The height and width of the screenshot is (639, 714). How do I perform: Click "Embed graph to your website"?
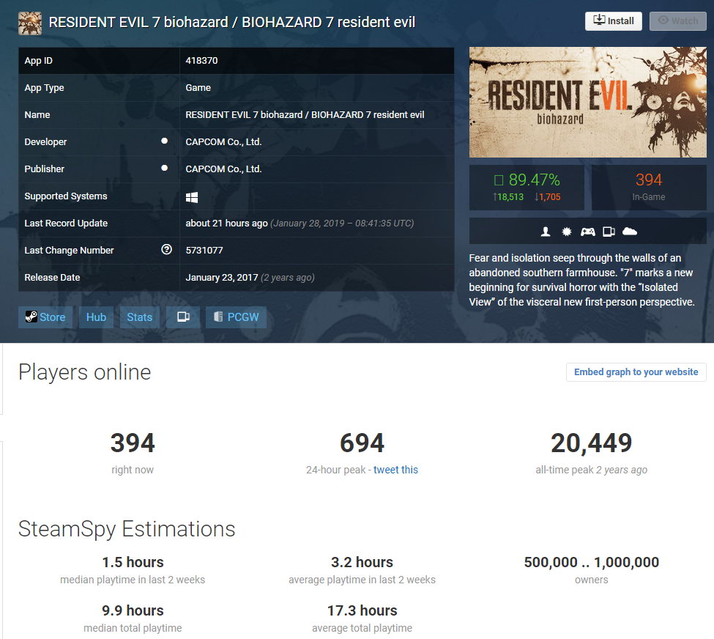tap(636, 372)
